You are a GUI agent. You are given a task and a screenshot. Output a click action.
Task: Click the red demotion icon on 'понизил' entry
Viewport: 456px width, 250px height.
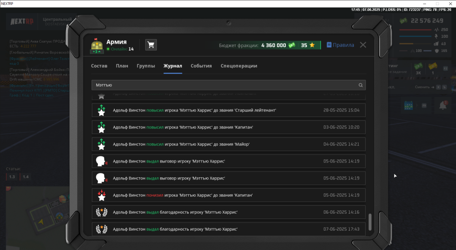pyautogui.click(x=101, y=195)
